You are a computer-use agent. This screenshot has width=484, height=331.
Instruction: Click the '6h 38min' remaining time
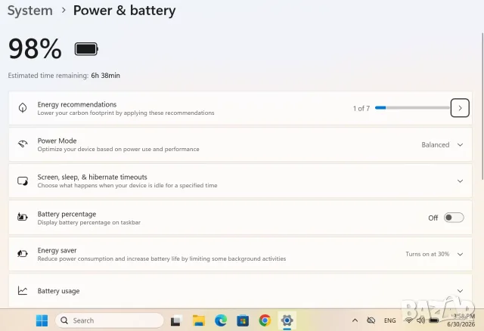coord(106,76)
